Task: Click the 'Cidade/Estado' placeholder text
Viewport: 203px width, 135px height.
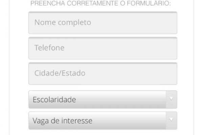Action: pyautogui.click(x=60, y=73)
